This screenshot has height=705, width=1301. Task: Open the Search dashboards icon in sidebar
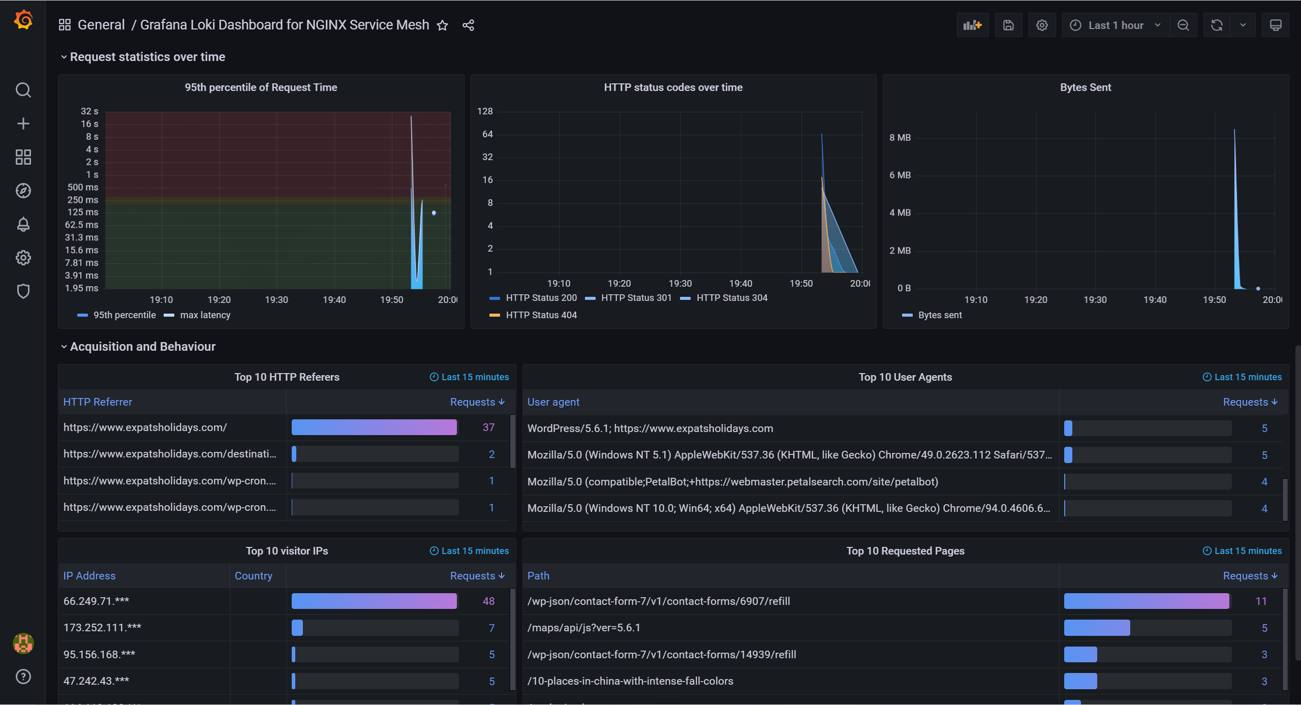[x=23, y=90]
